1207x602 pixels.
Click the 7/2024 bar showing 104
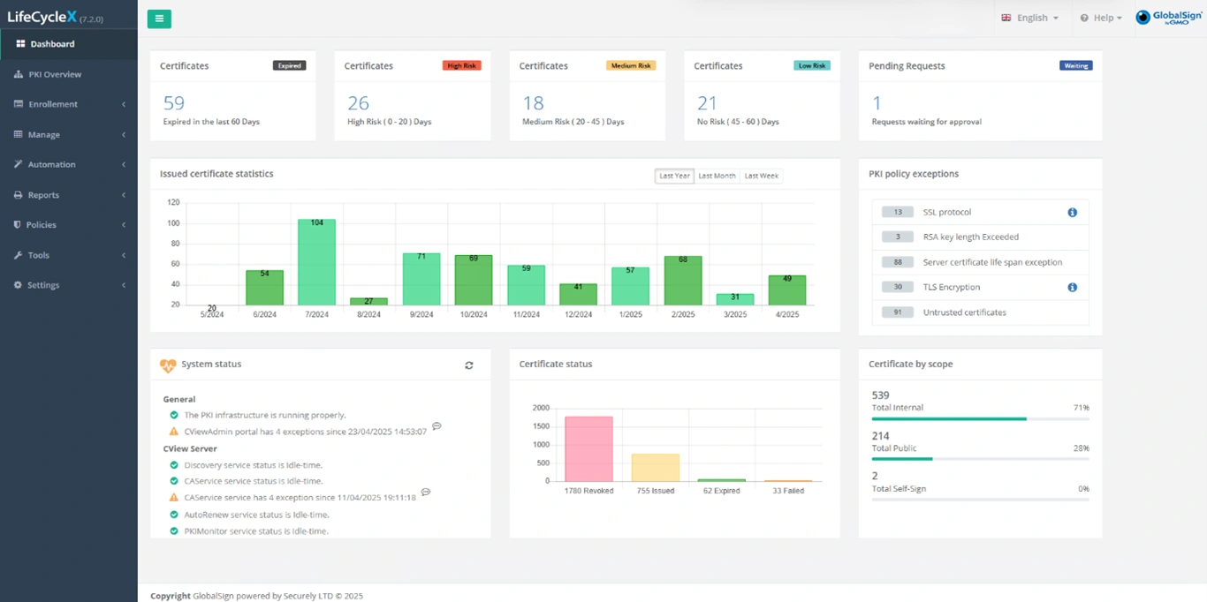click(x=316, y=262)
